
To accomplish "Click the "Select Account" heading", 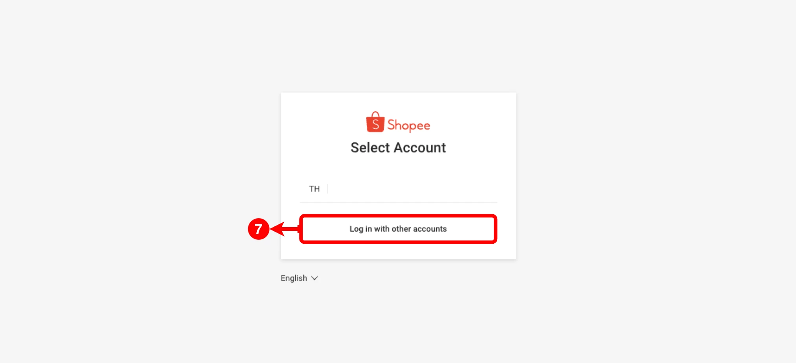I will coord(398,148).
